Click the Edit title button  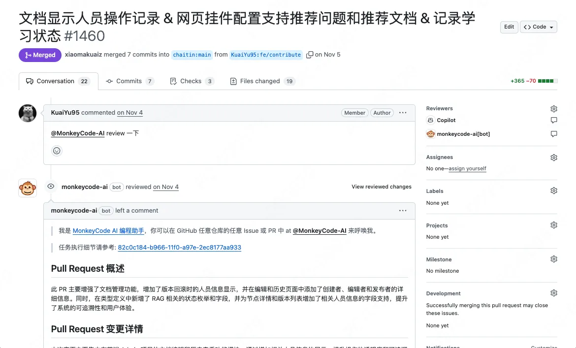pos(509,27)
